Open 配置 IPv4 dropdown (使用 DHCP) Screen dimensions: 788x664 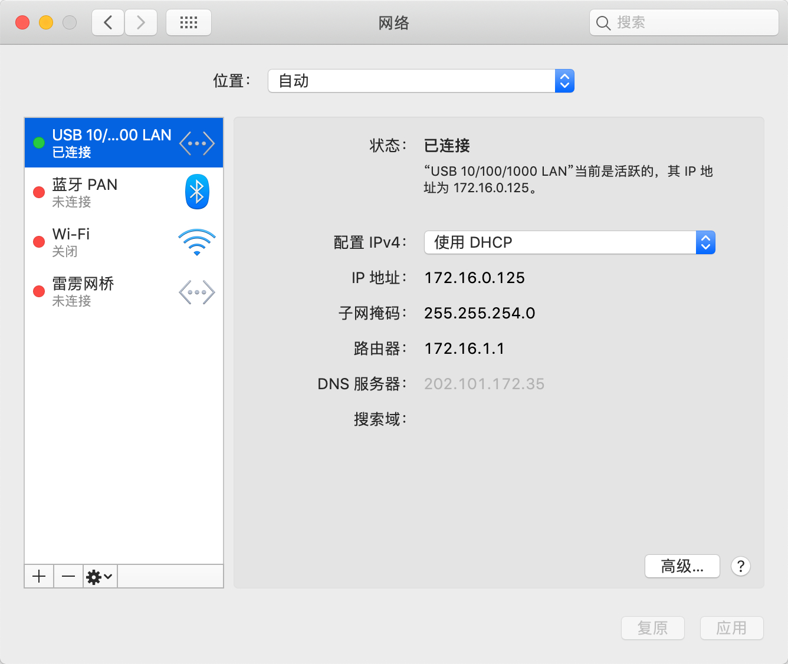(x=570, y=242)
